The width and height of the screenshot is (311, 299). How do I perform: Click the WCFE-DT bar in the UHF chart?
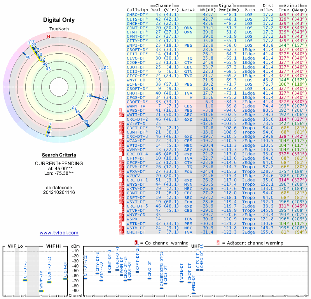pos(182,281)
